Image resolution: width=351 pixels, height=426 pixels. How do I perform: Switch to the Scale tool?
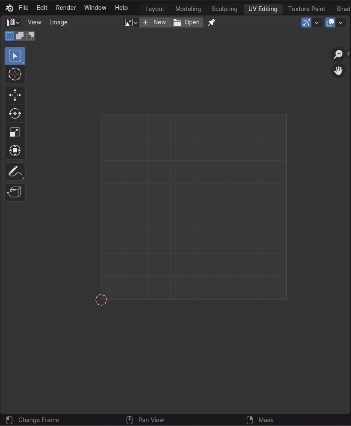15,132
